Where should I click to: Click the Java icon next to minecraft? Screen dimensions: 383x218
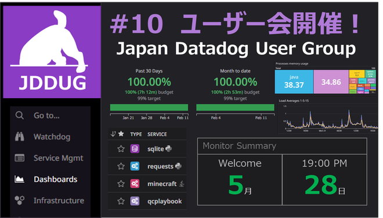(182, 184)
